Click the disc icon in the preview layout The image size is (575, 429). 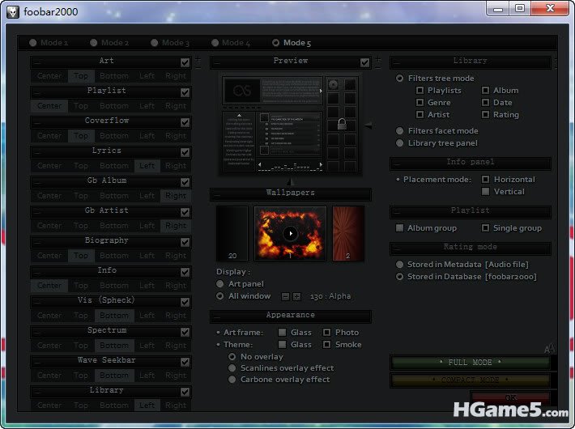(x=333, y=84)
